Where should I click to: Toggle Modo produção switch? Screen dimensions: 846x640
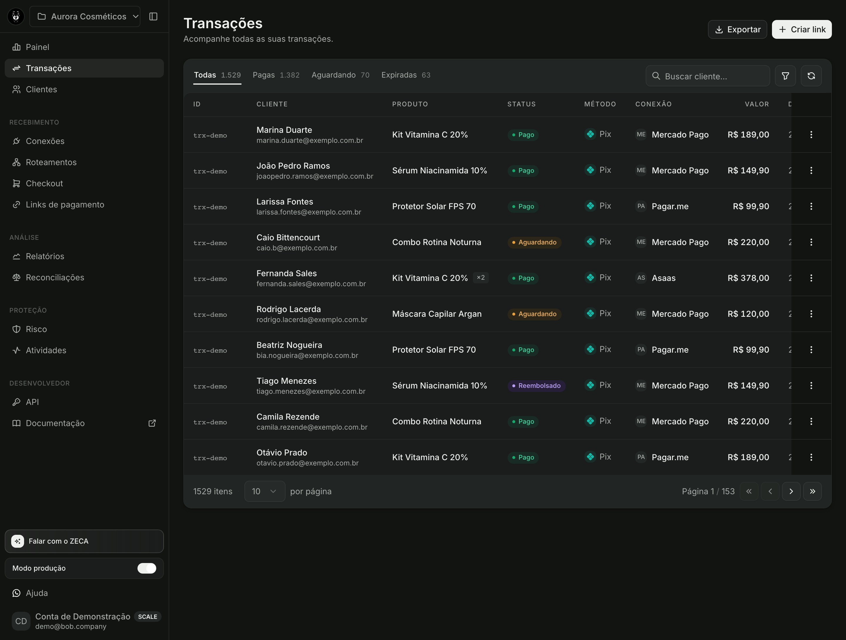click(147, 568)
